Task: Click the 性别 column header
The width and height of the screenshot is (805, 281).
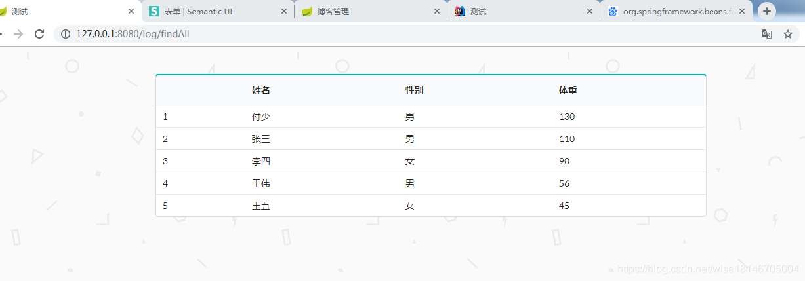Action: tap(414, 90)
